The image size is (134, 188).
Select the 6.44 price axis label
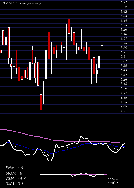click(x=124, y=21)
